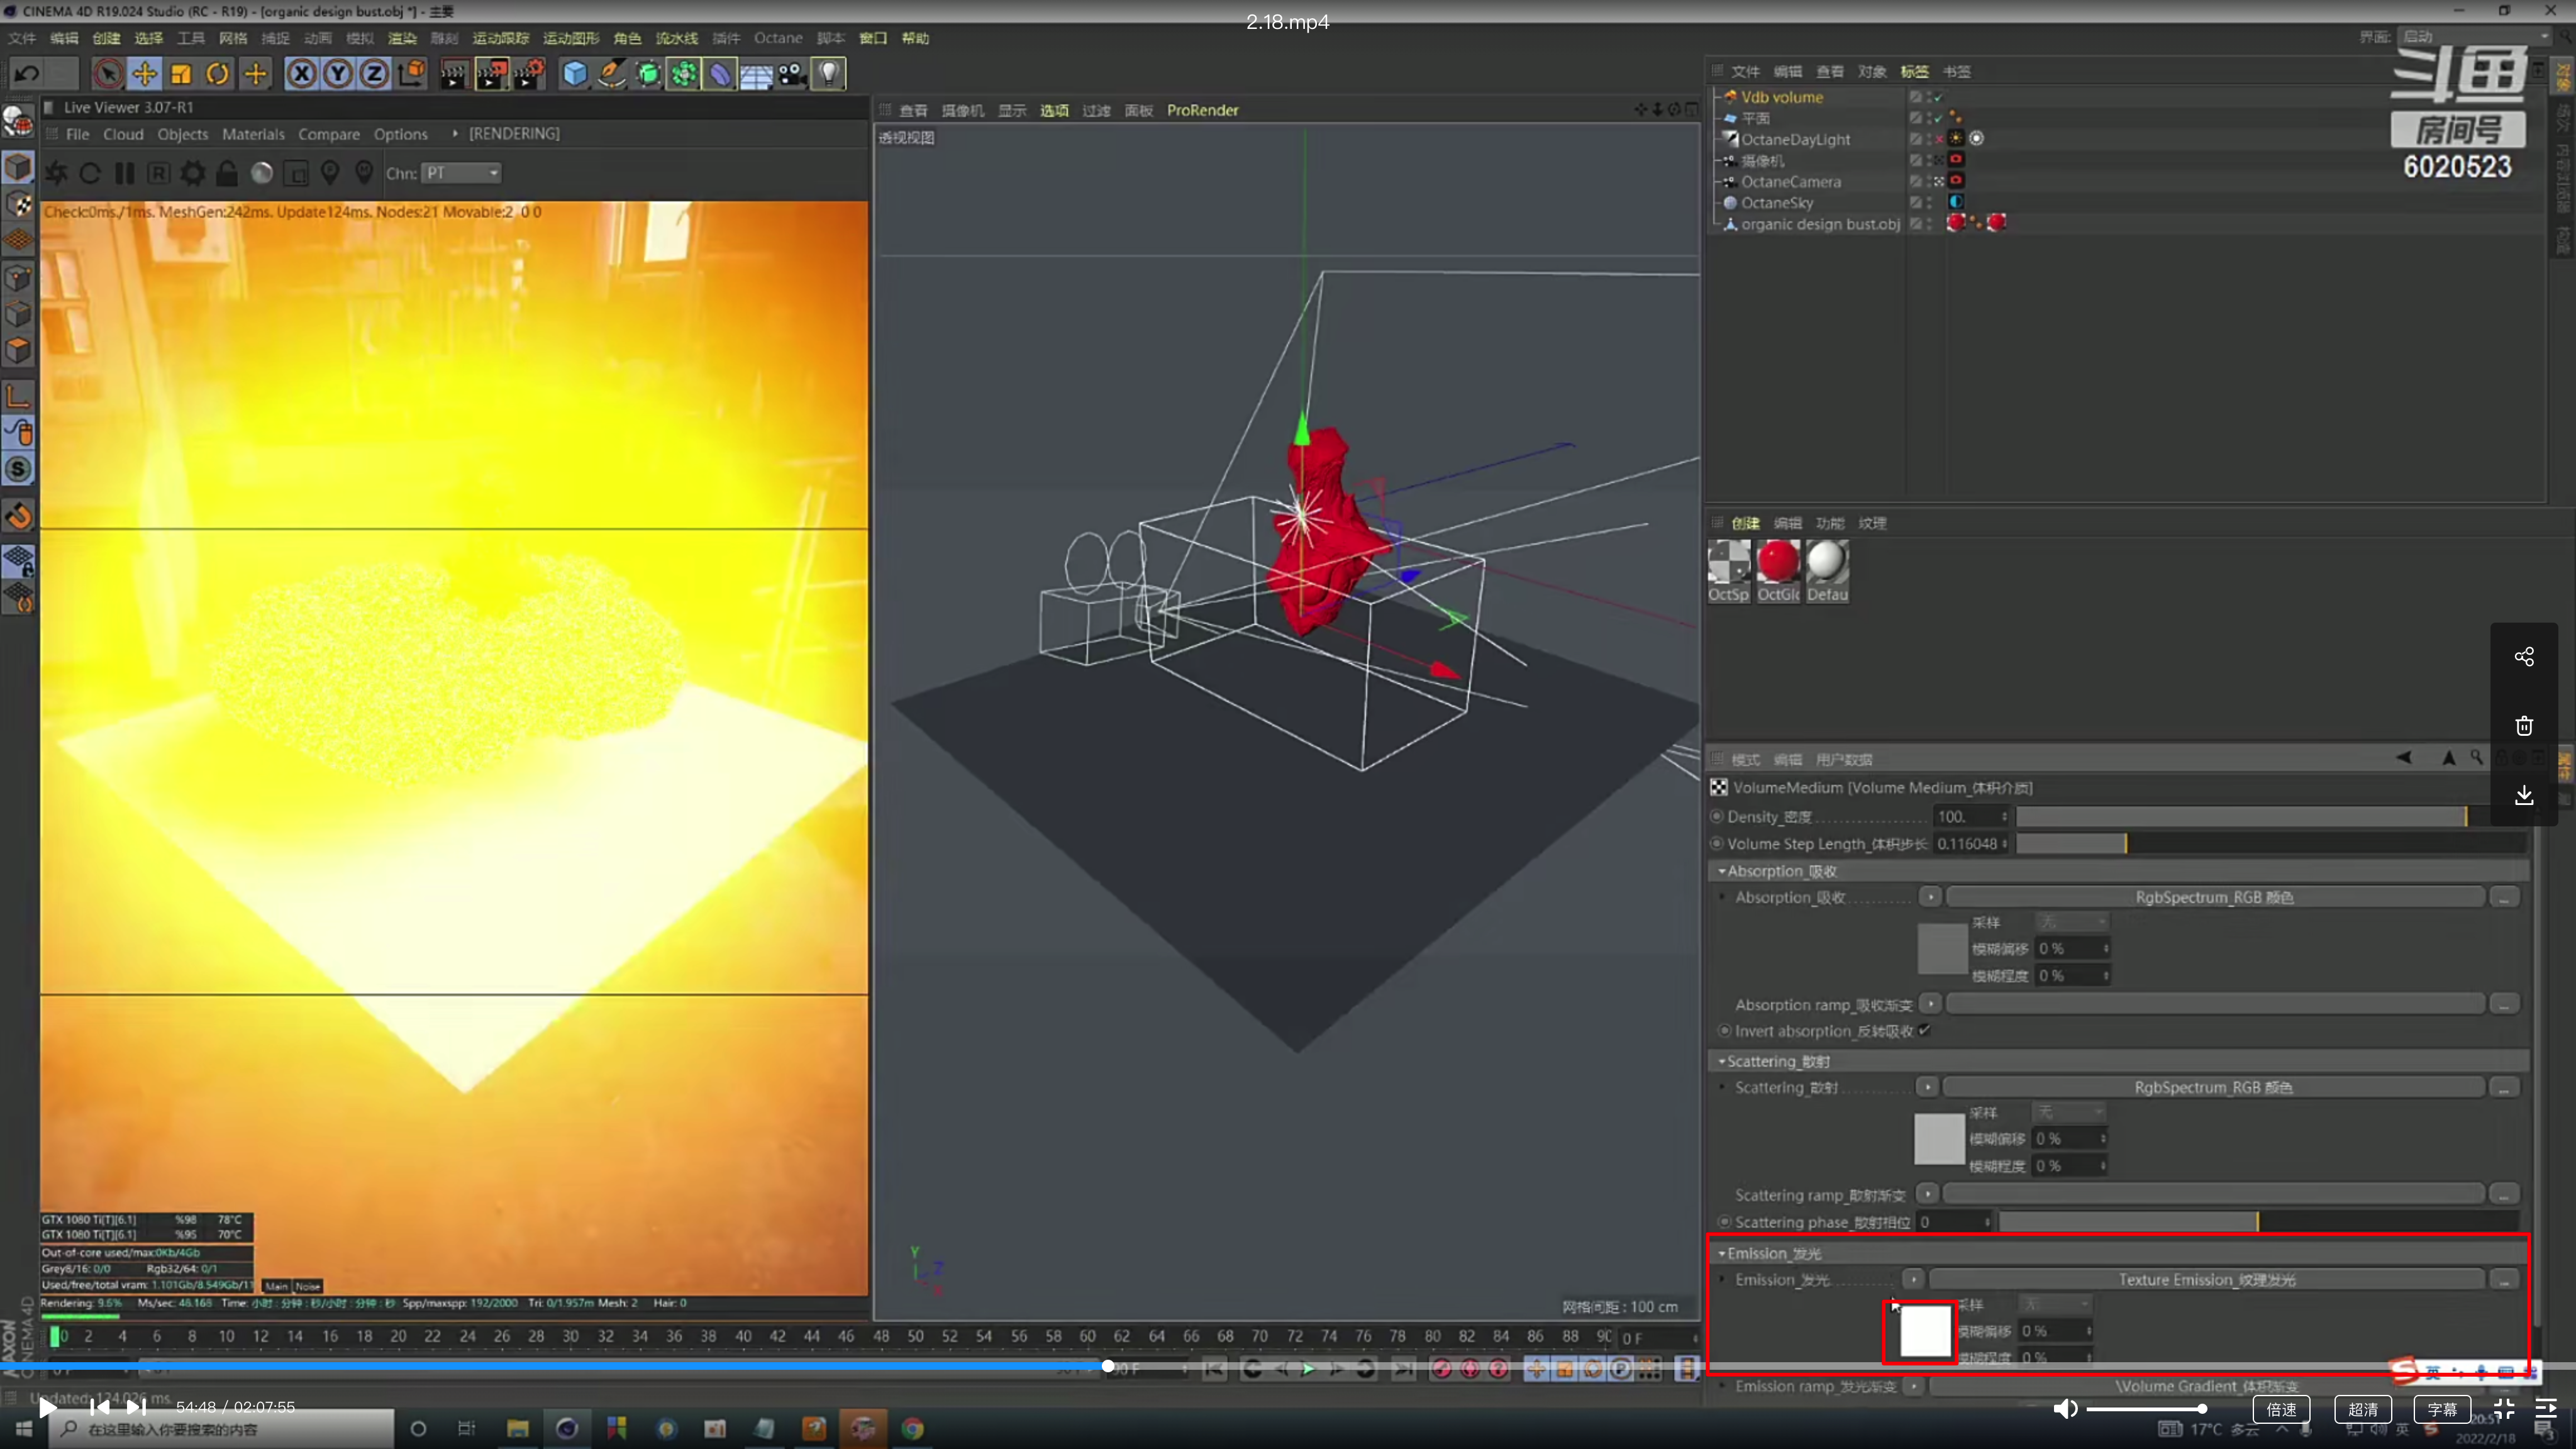
Task: Add a cube primitive from toolbar
Action: [574, 74]
